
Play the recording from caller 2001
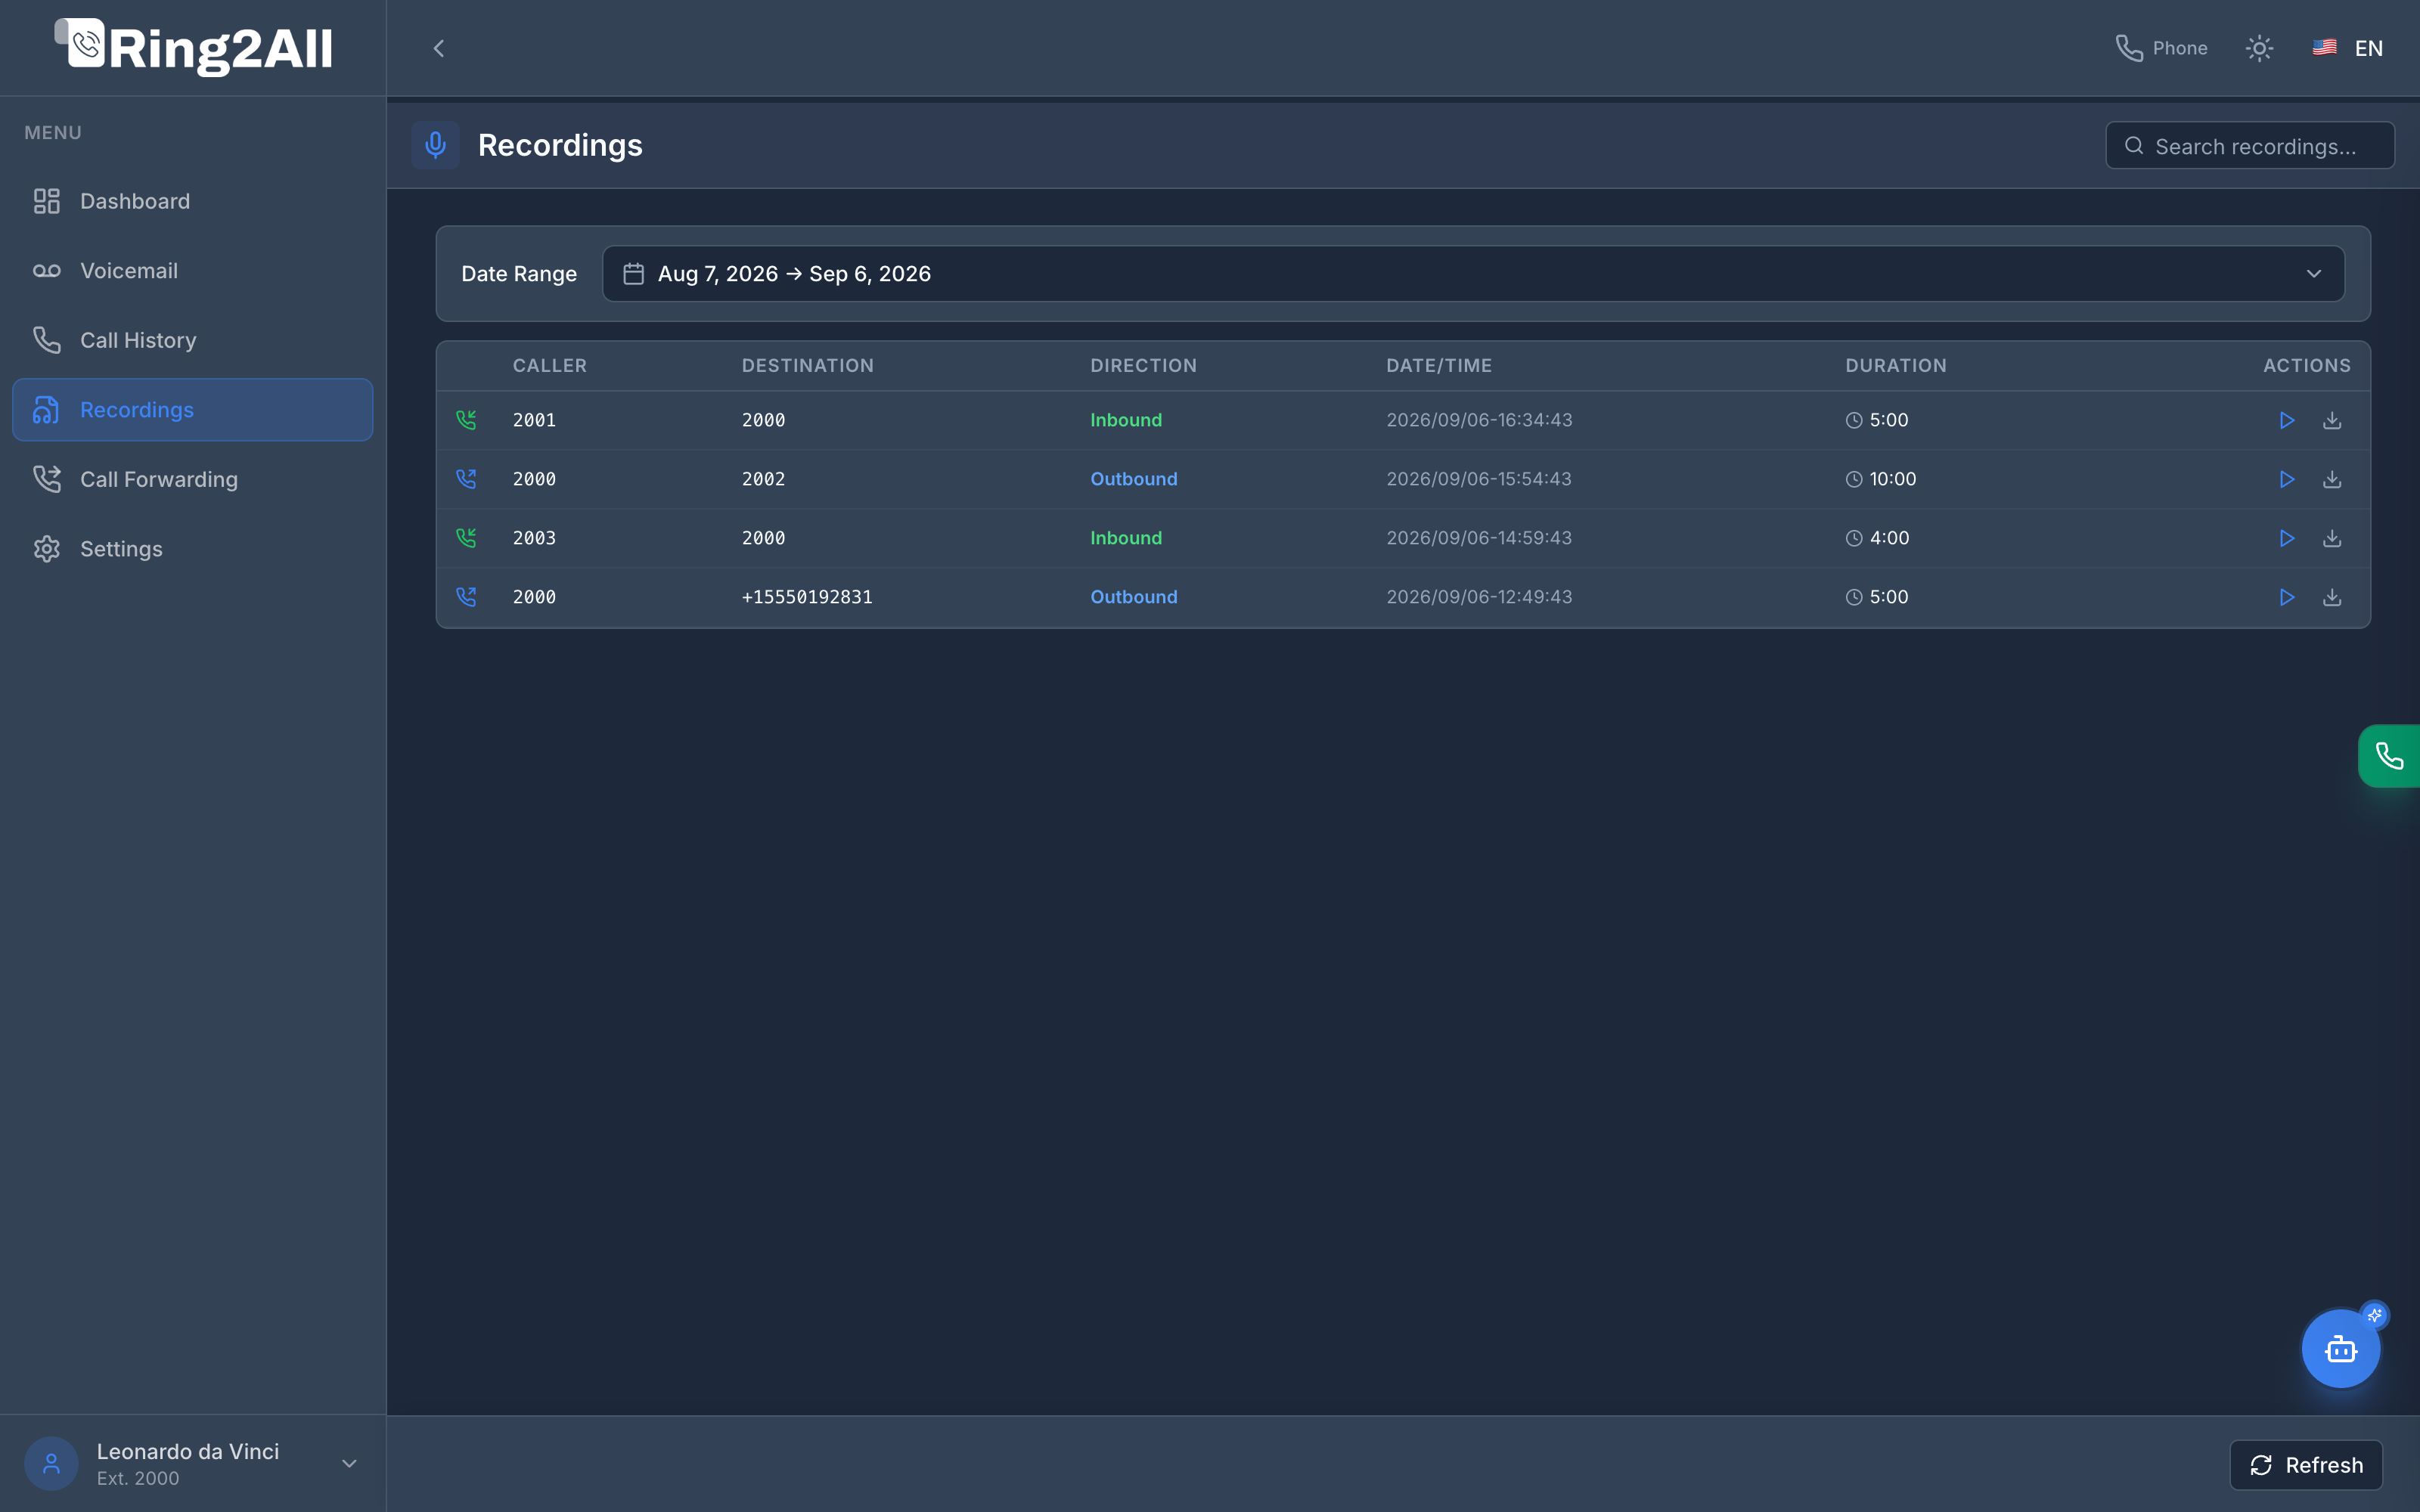point(2286,420)
